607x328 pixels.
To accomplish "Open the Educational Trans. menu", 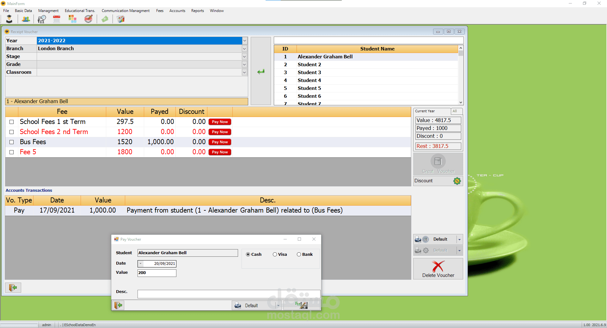I will pos(80,11).
